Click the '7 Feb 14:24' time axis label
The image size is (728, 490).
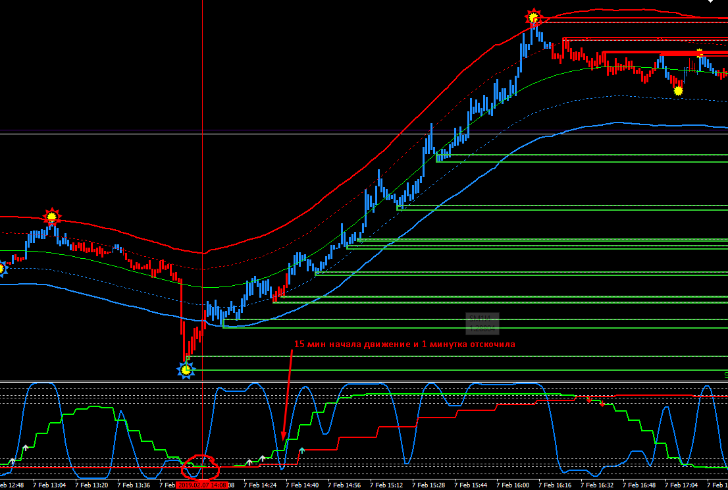coord(260,485)
